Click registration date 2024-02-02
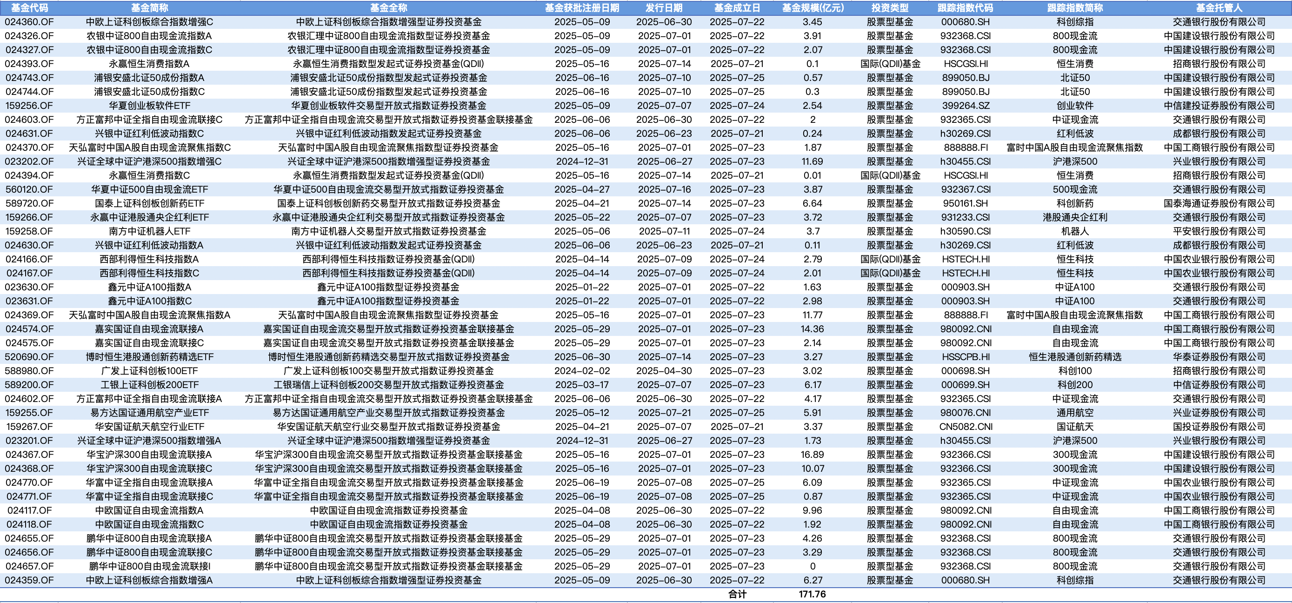Screen dimensions: 1292x603 (x=582, y=371)
